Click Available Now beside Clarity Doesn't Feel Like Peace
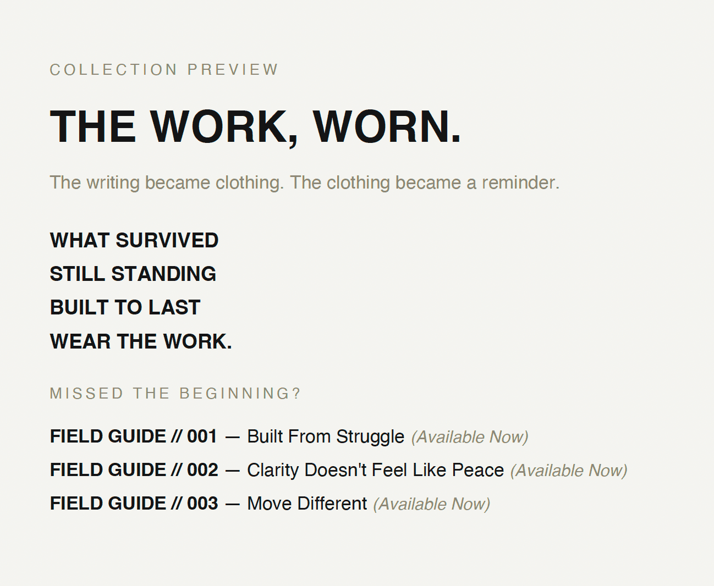Screen dimensions: 714x586 pos(569,471)
